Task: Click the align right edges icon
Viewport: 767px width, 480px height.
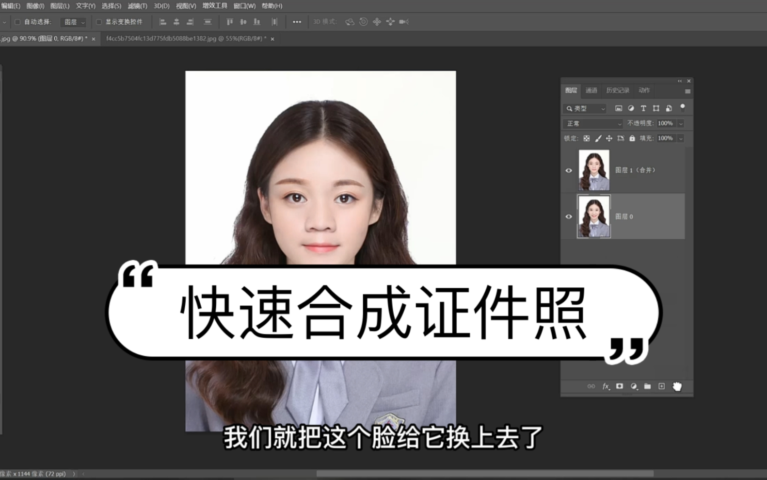Action: tap(190, 22)
